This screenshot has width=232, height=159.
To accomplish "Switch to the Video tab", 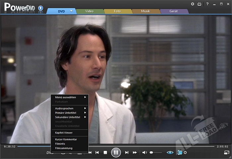I will (89, 11).
